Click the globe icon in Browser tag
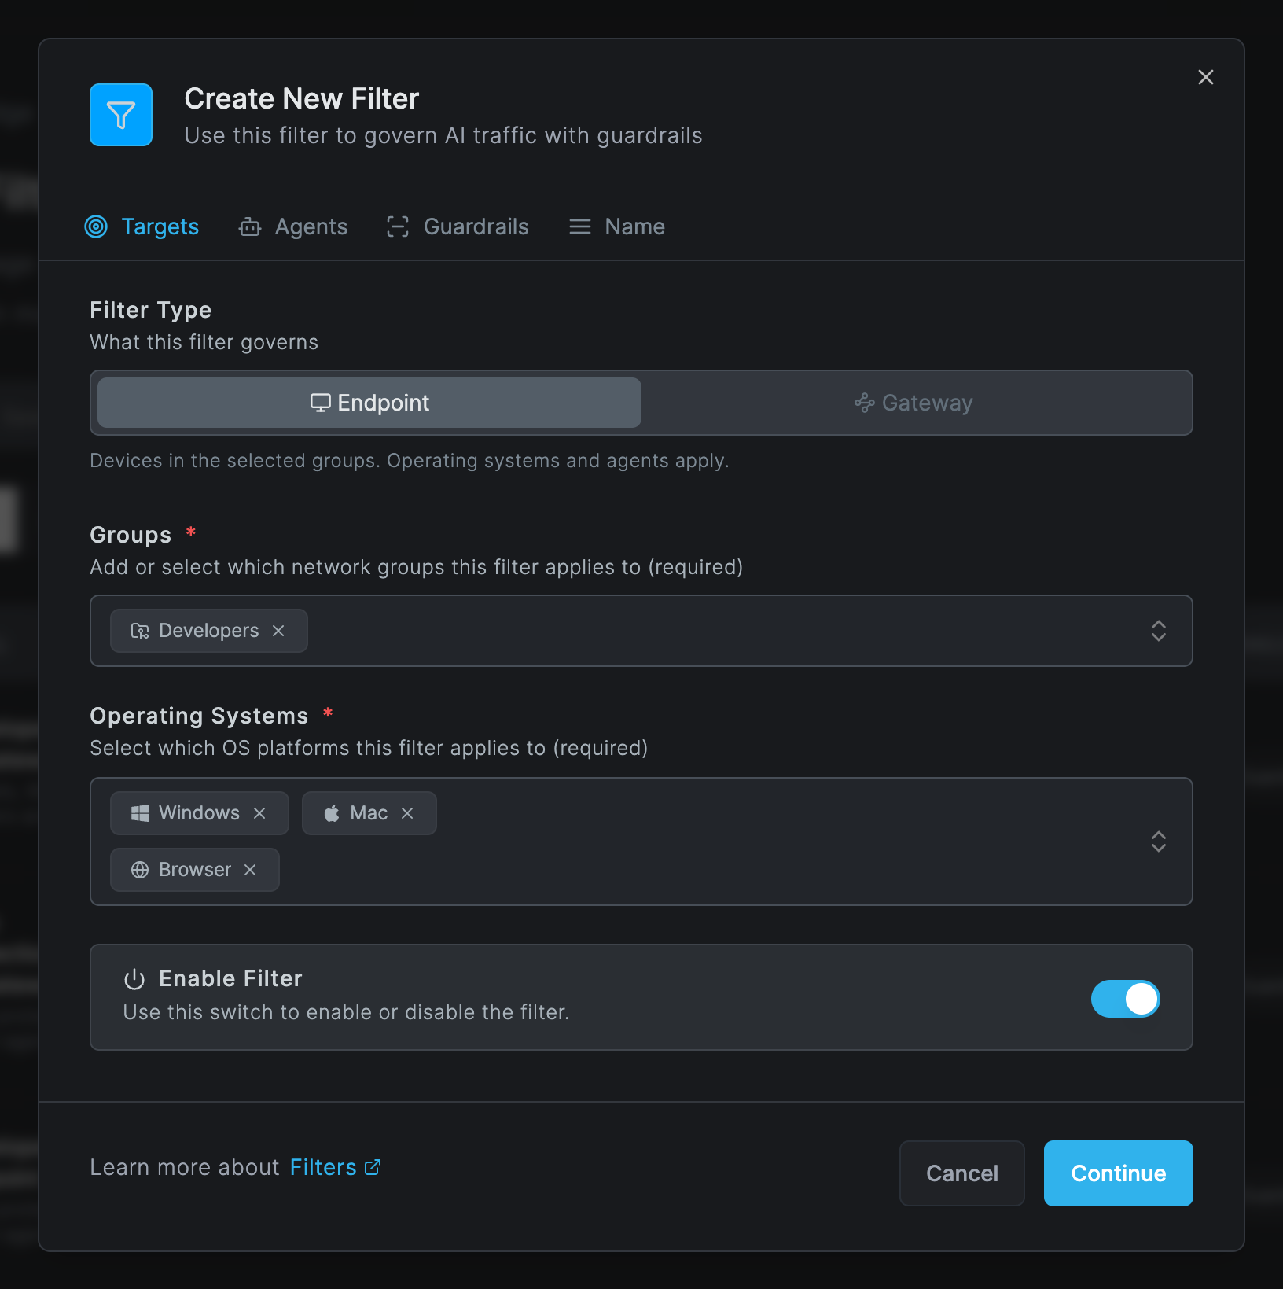1283x1289 pixels. 140,870
